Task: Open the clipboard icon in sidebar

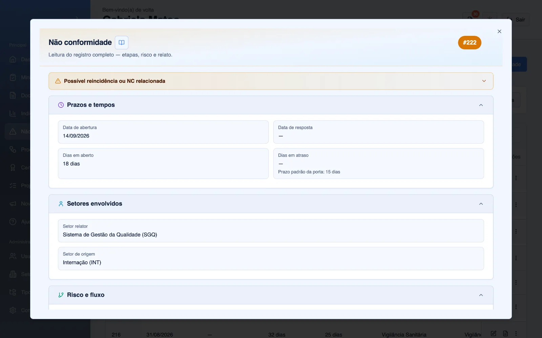Action: tap(13, 77)
